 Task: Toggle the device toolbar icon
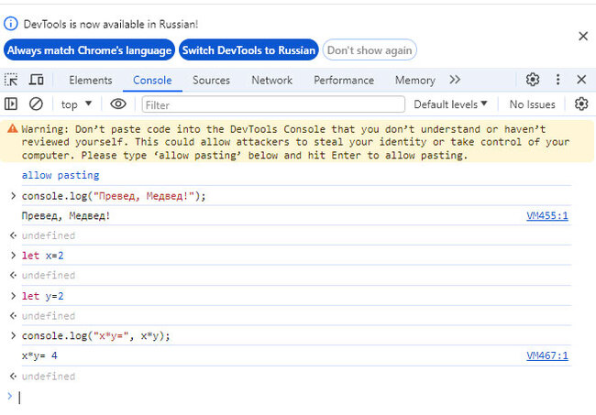[x=37, y=80]
